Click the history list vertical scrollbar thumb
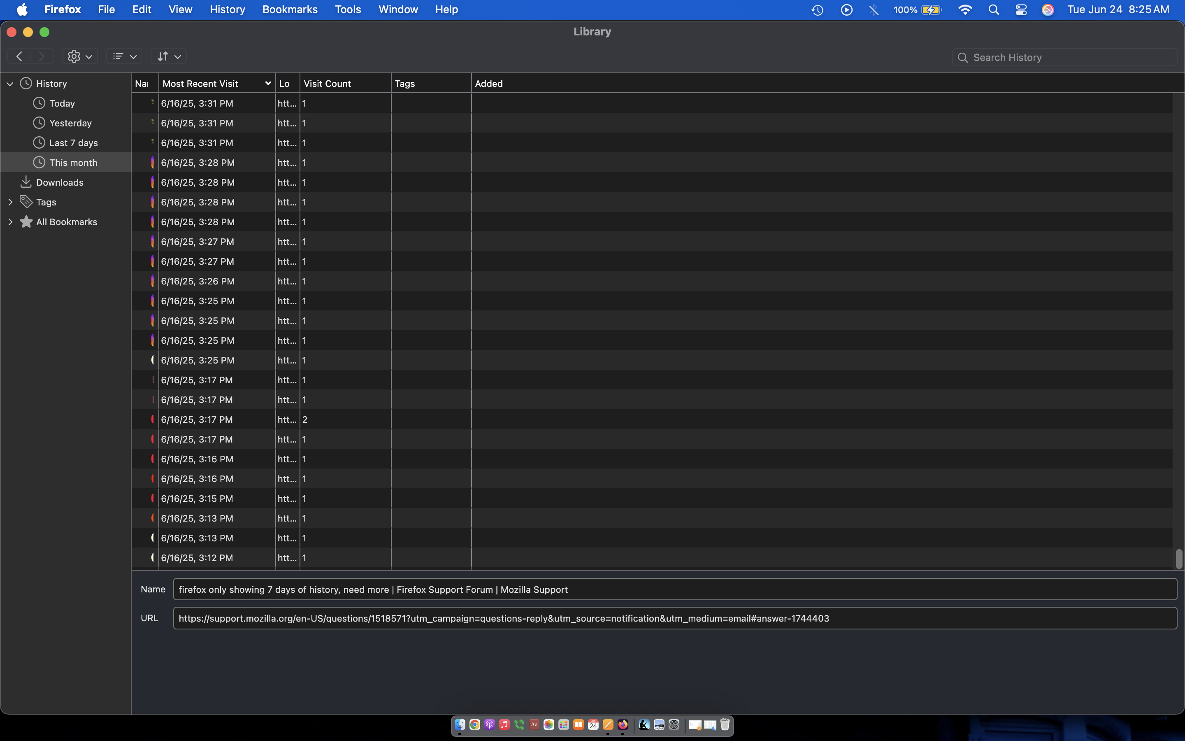1185x741 pixels. tap(1179, 559)
